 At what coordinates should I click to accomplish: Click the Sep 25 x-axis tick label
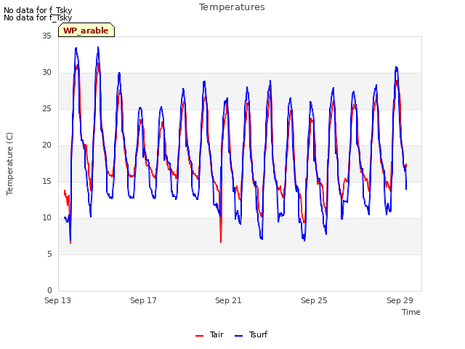pos(314,300)
